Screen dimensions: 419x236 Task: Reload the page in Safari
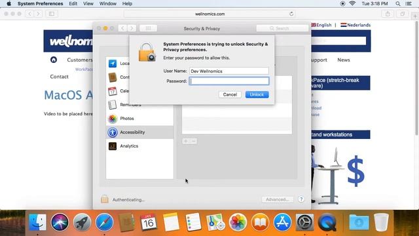click(x=291, y=14)
